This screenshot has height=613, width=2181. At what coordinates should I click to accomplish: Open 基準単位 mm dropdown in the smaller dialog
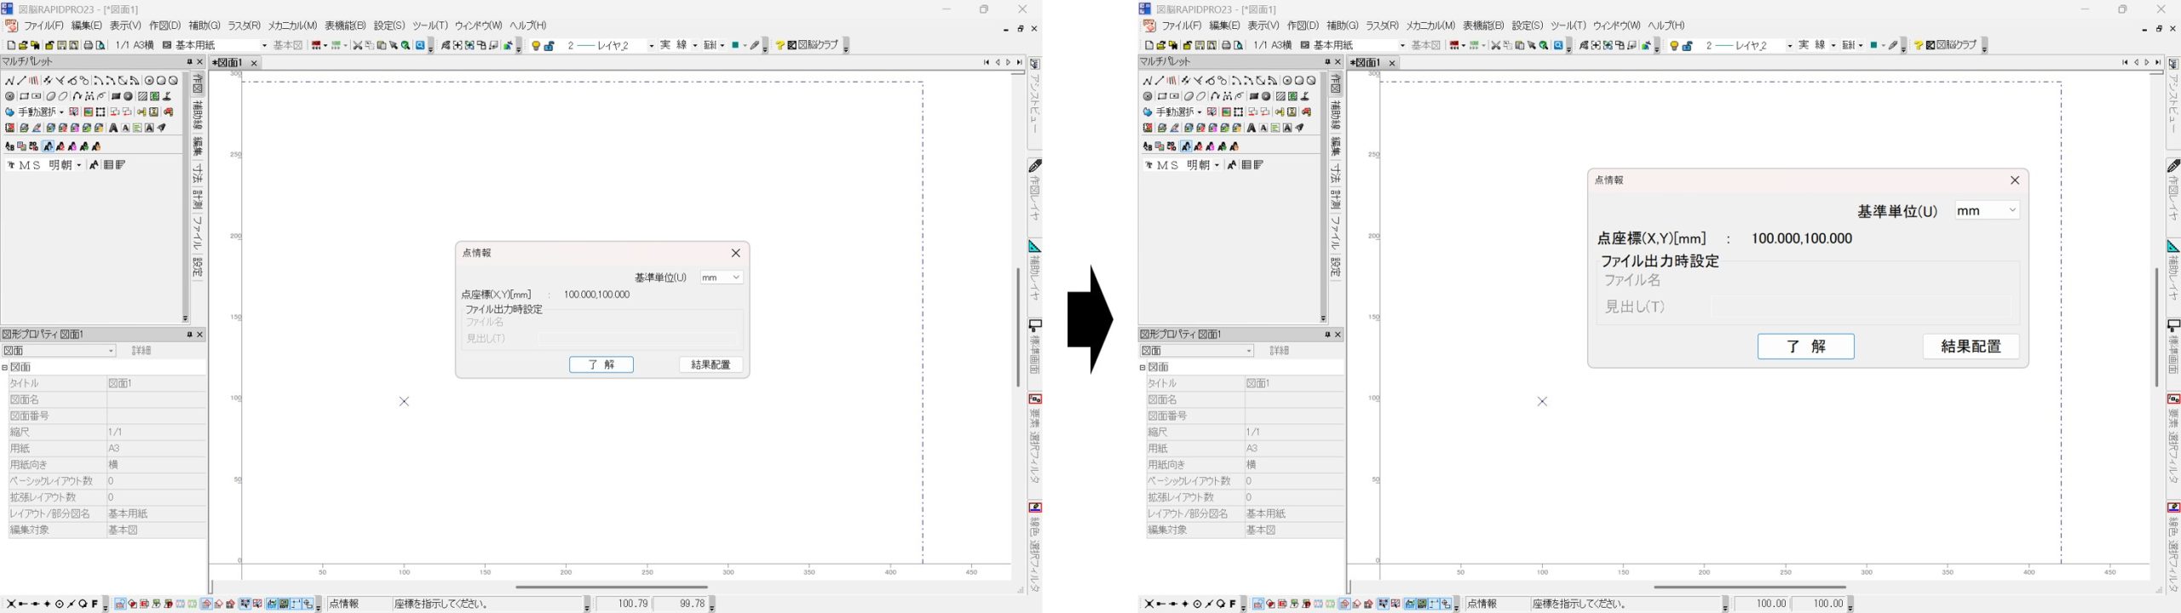tap(721, 278)
